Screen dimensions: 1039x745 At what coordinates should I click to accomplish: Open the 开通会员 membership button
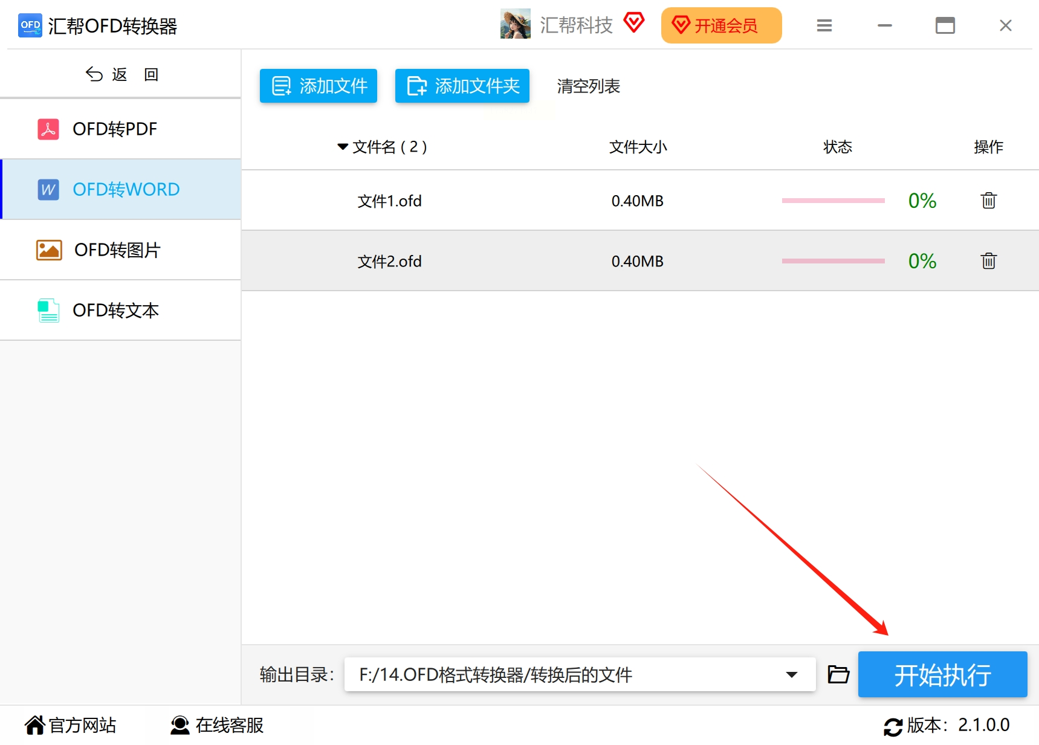tap(721, 25)
